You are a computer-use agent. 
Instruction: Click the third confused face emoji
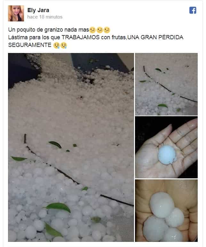(x=107, y=30)
